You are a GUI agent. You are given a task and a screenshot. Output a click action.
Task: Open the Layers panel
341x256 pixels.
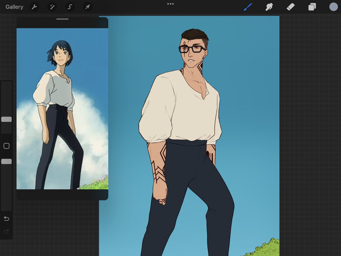(312, 7)
